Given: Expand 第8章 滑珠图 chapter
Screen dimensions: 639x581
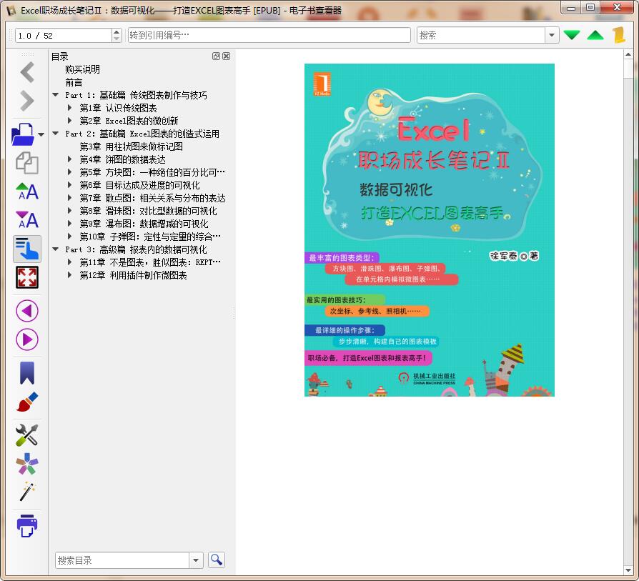Looking at the screenshot, I should [x=69, y=211].
